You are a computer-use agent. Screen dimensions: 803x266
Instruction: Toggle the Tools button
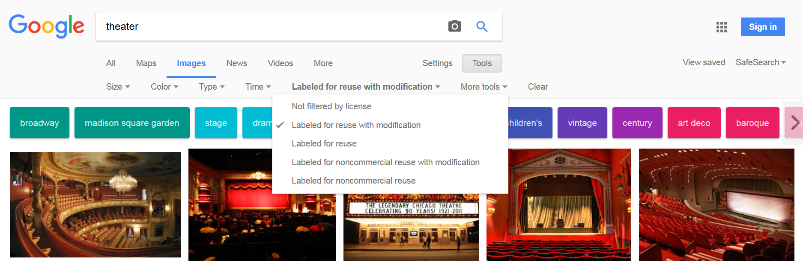(x=482, y=63)
